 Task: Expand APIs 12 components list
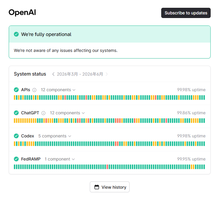(58, 90)
